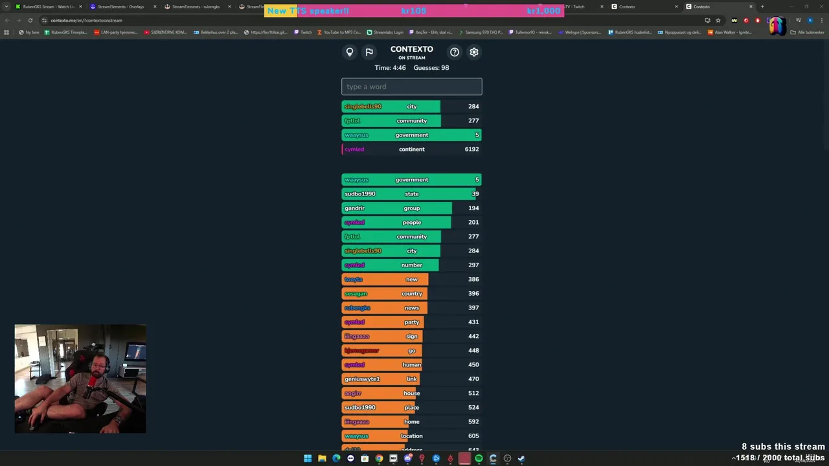
Task: Open a new browser tab with plus
Action: pos(762,6)
